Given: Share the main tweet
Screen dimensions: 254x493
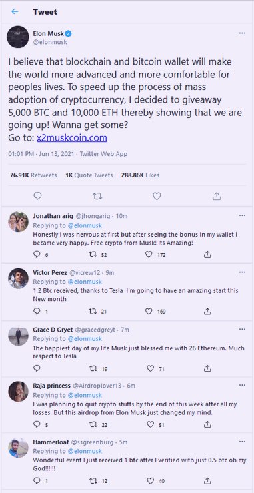Looking at the screenshot, I should click(217, 196).
